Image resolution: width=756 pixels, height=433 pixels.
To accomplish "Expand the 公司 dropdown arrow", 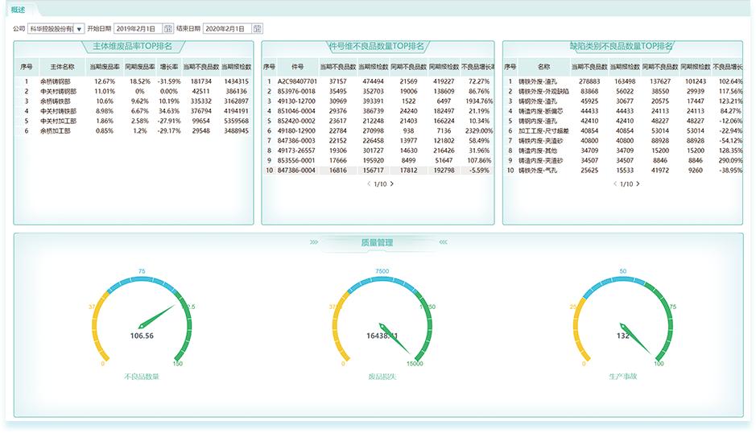I will [x=79, y=28].
